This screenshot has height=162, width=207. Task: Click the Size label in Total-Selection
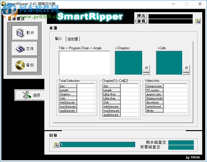[68, 86]
